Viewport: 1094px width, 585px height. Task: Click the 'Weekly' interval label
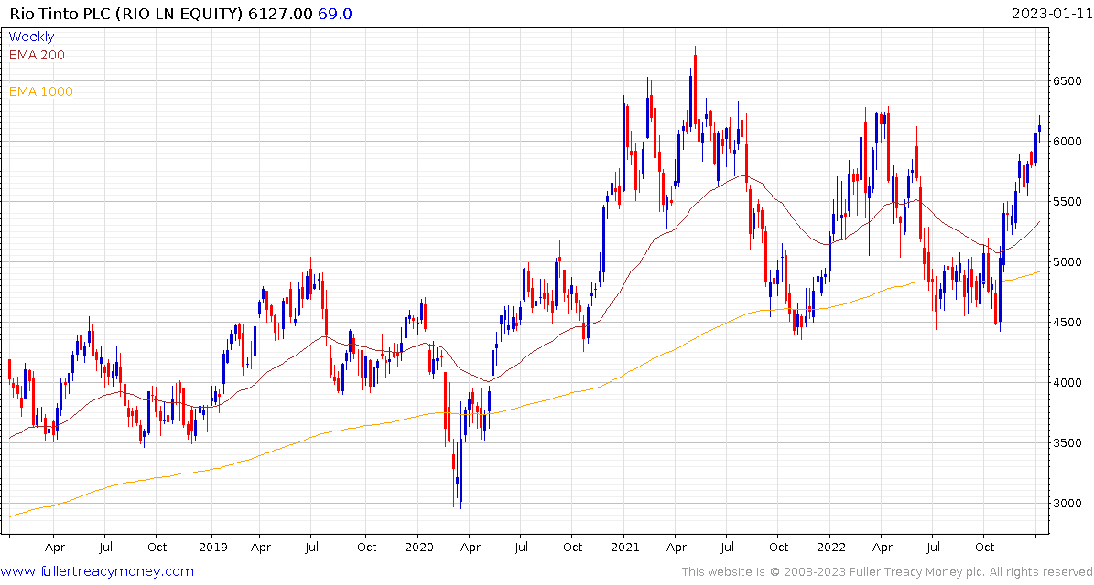pos(31,37)
